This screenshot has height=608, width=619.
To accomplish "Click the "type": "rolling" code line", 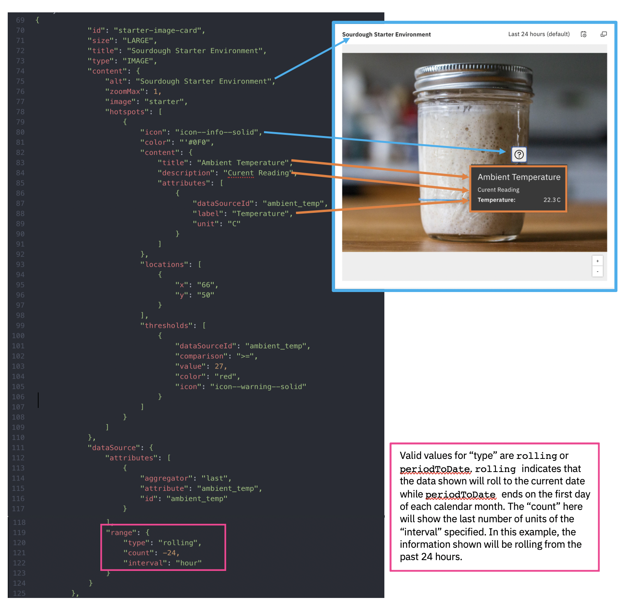I will pyautogui.click(x=162, y=542).
